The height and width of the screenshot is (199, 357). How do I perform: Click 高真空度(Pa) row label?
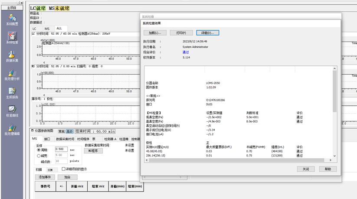coord(154,121)
